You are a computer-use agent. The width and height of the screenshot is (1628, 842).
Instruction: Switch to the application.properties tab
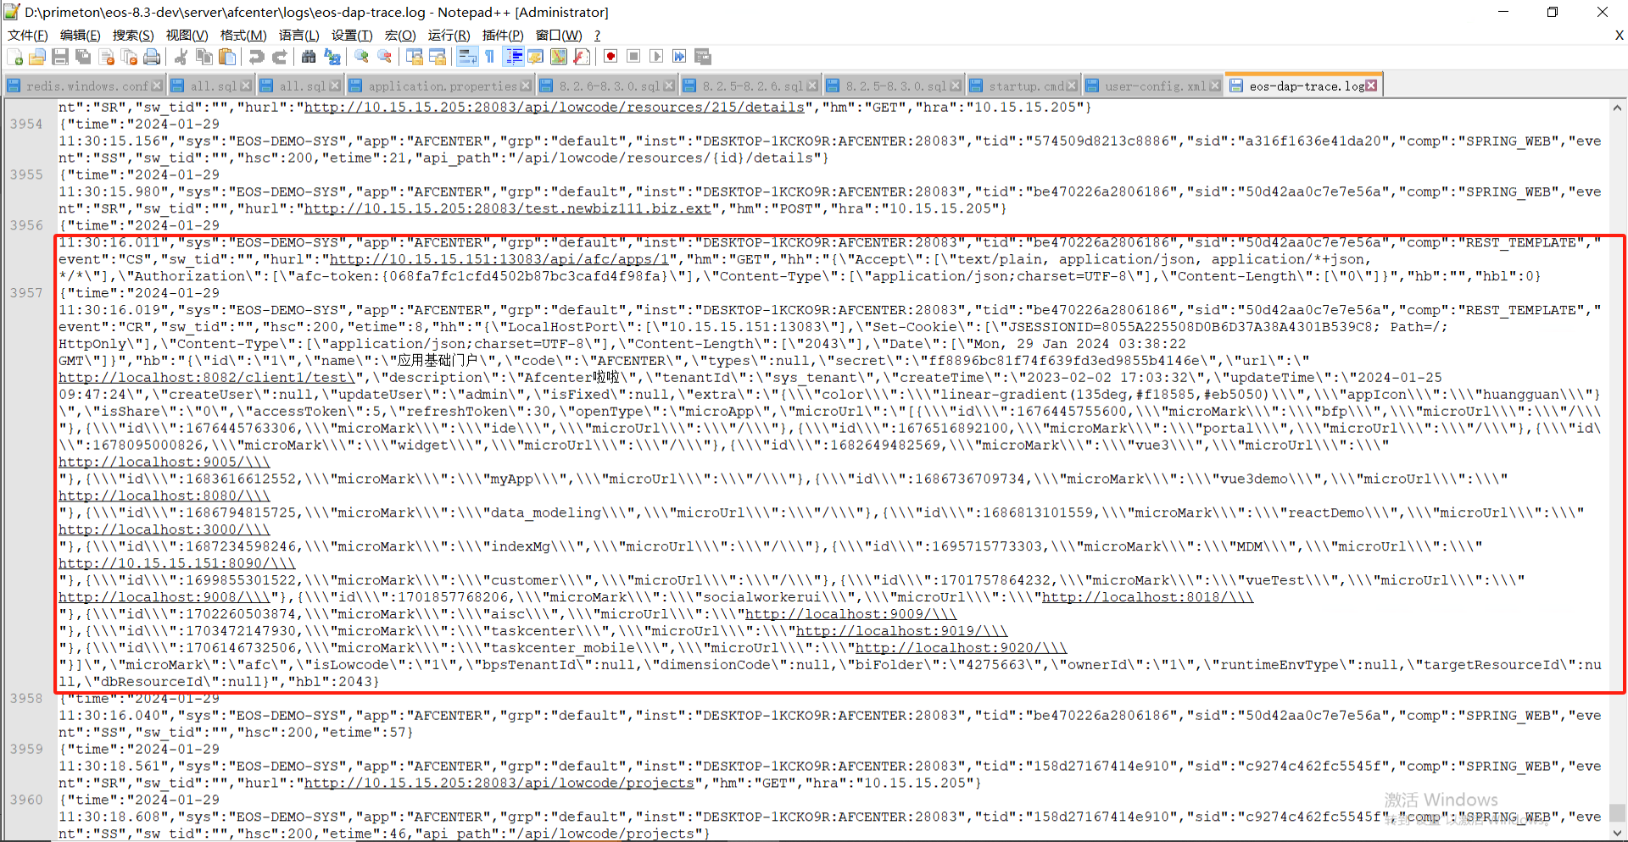[442, 86]
